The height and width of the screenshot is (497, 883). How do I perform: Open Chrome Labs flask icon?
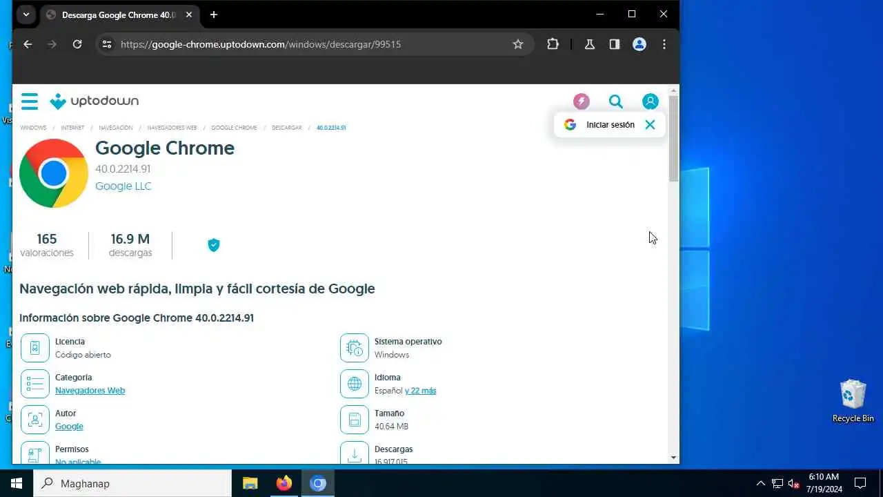click(590, 44)
